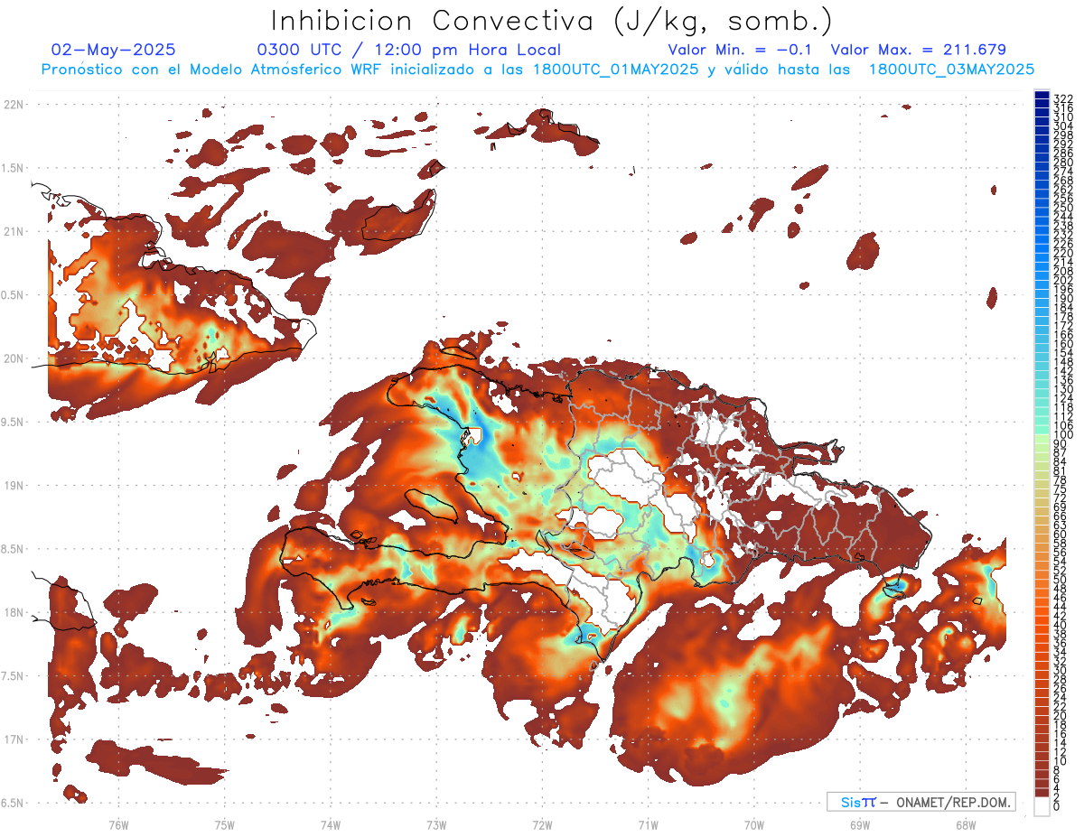Click the color bar value '100'
This screenshot has width=1084, height=837.
(x=1063, y=434)
